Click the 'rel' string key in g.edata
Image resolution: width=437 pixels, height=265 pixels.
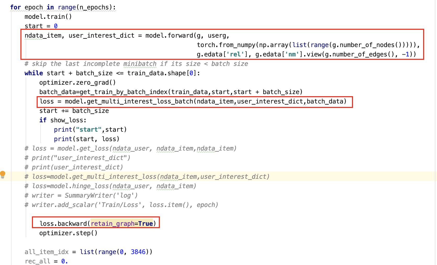(x=235, y=54)
